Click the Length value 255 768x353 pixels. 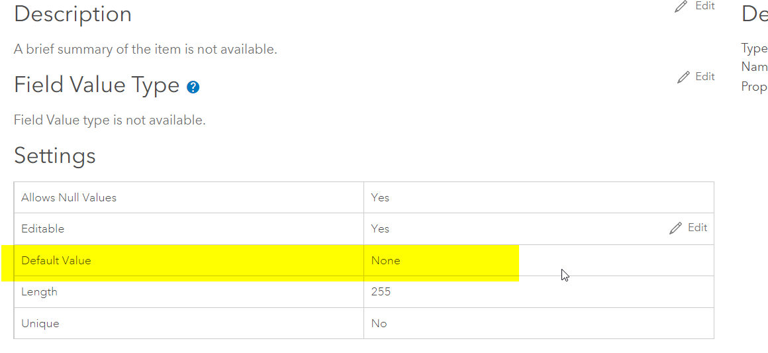[x=381, y=291]
